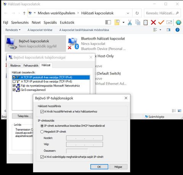Enable the TCP/IPv6 protocol checkbox
The width and height of the screenshot is (183, 175).
pos(14,82)
